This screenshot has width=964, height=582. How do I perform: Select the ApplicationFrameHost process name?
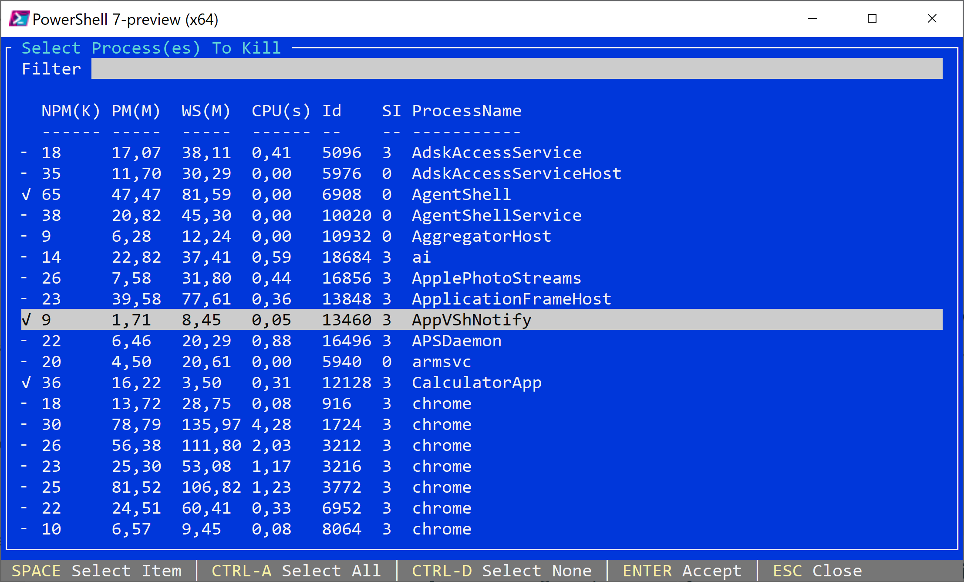[512, 299]
